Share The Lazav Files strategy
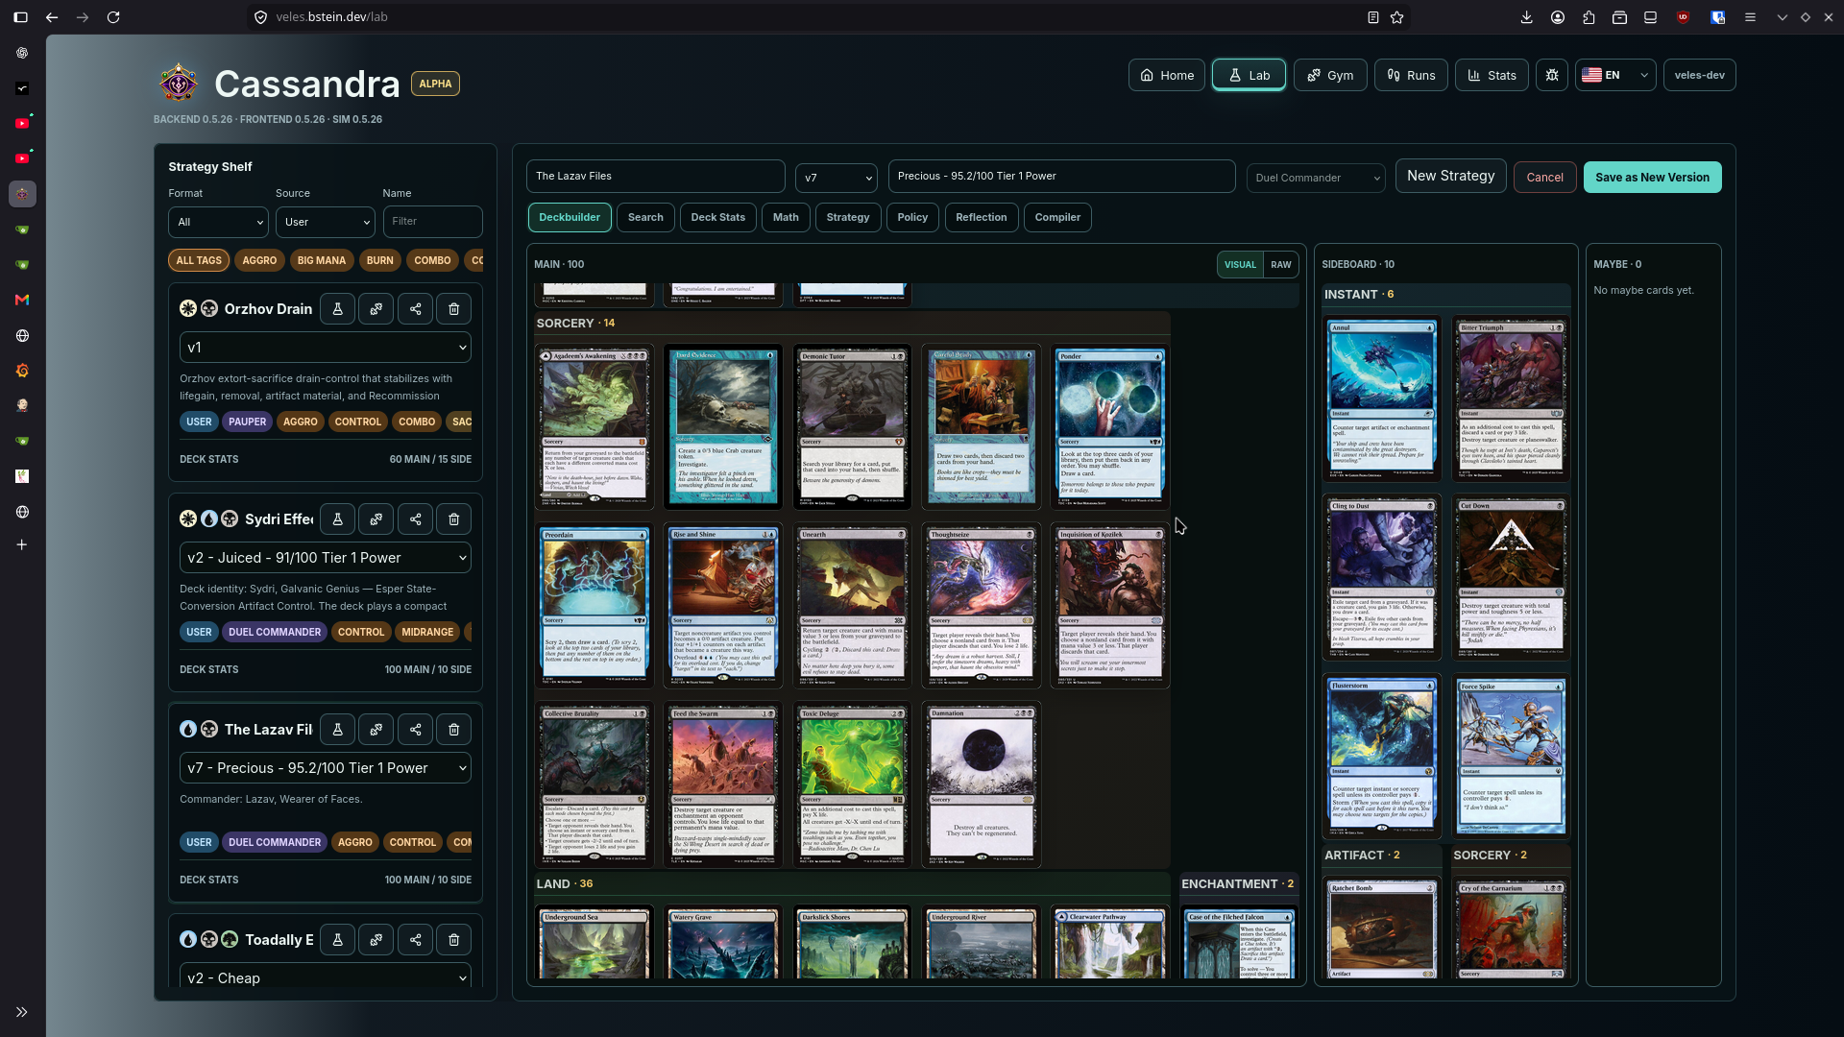The height and width of the screenshot is (1037, 1844). click(416, 730)
